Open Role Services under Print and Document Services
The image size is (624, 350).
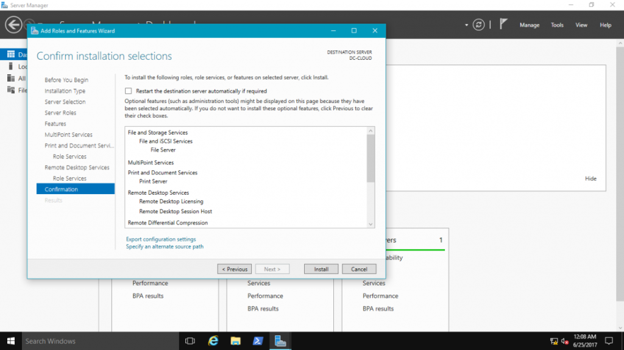69,156
